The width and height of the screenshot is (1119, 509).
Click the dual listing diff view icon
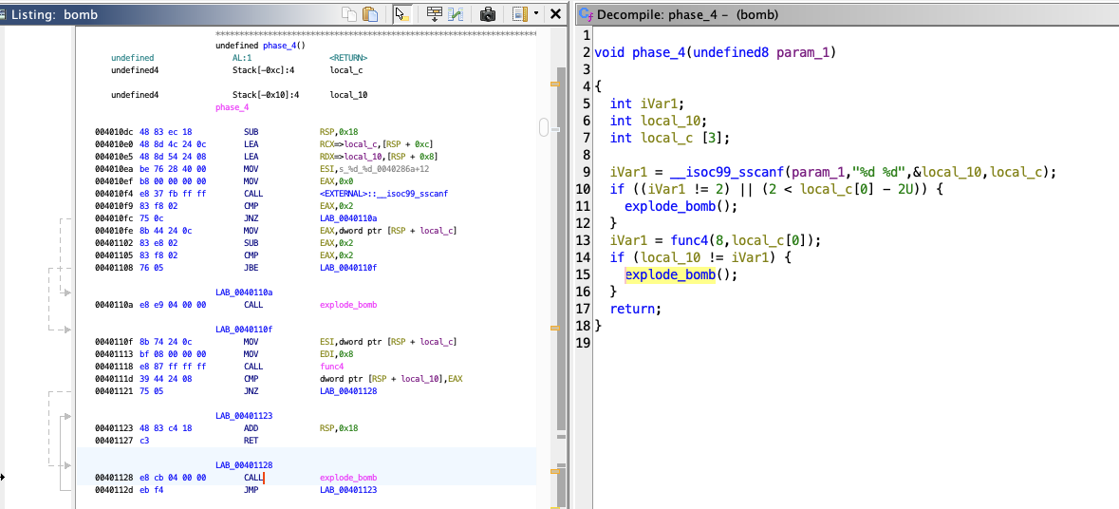click(x=457, y=14)
